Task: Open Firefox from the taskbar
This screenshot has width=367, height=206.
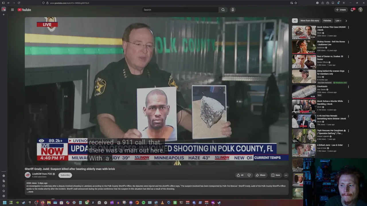Action: coord(42,203)
